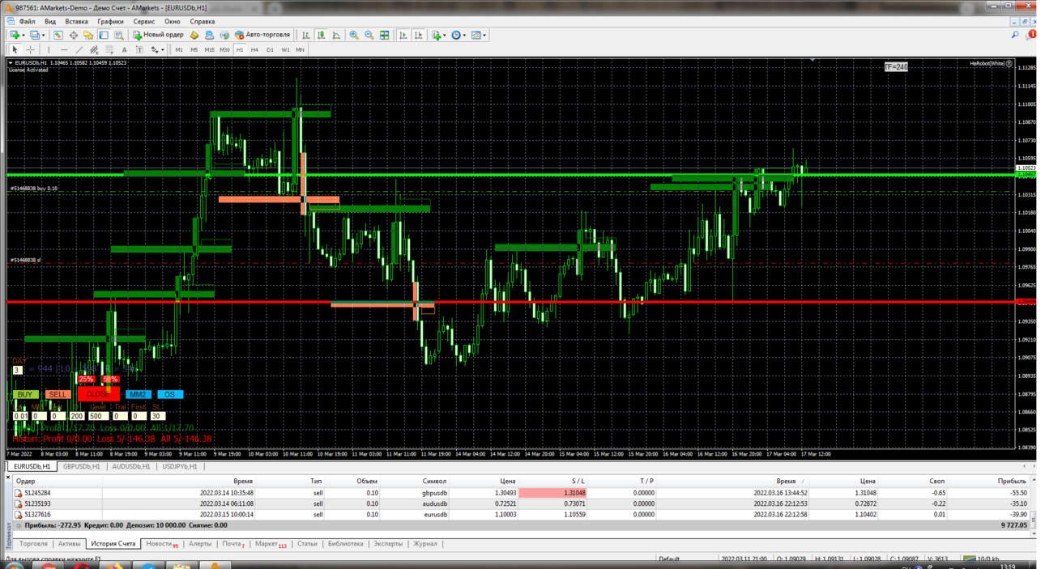Switch to USDJPYb,H1 chart tab
Viewport: 1045px width, 569px height.
point(179,467)
